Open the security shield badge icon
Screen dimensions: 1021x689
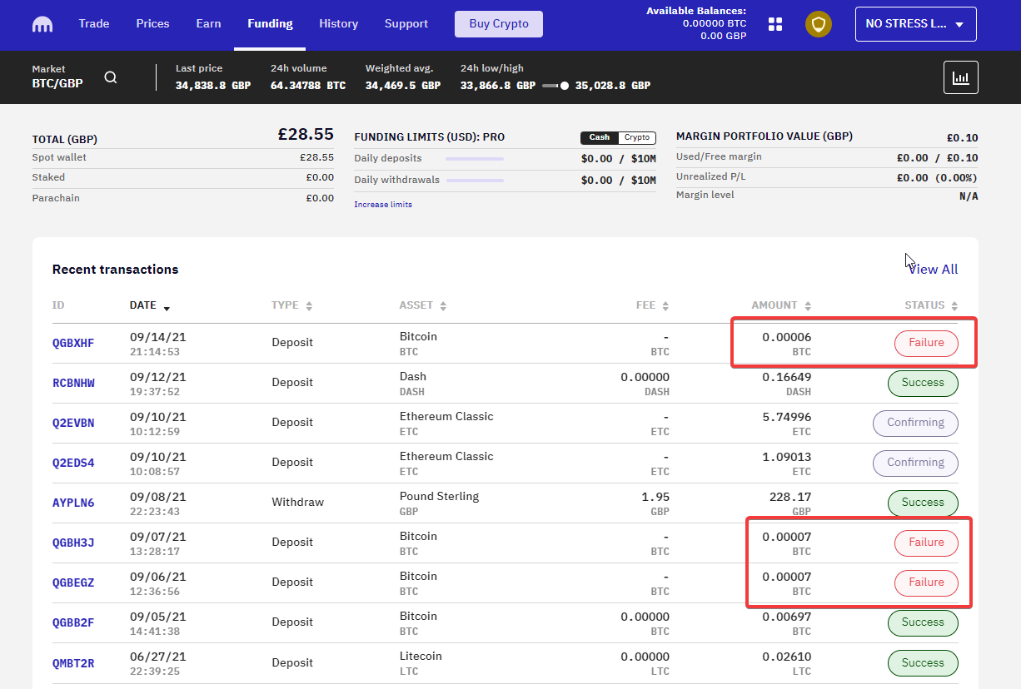pyautogui.click(x=818, y=24)
